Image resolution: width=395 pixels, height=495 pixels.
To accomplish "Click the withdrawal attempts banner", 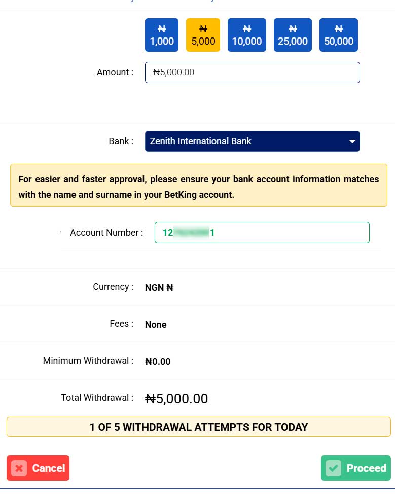I will (x=198, y=427).
